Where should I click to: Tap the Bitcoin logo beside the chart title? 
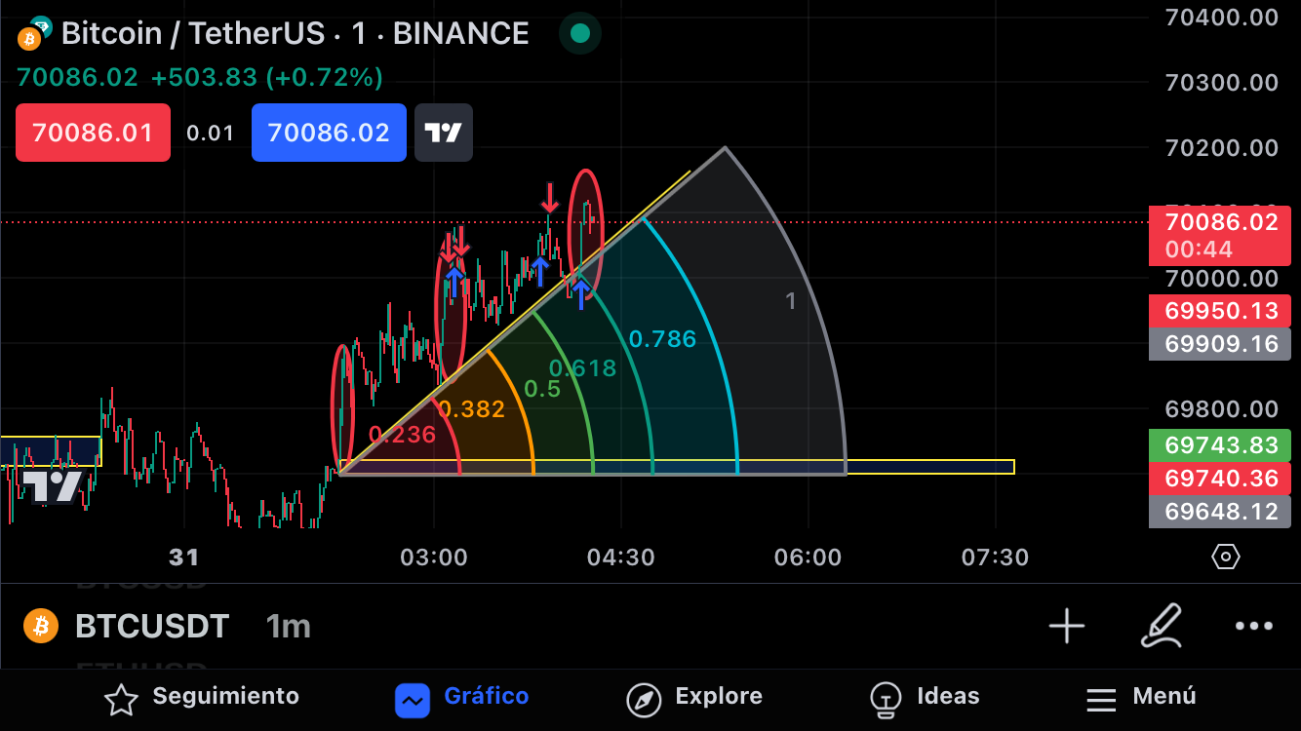34,33
